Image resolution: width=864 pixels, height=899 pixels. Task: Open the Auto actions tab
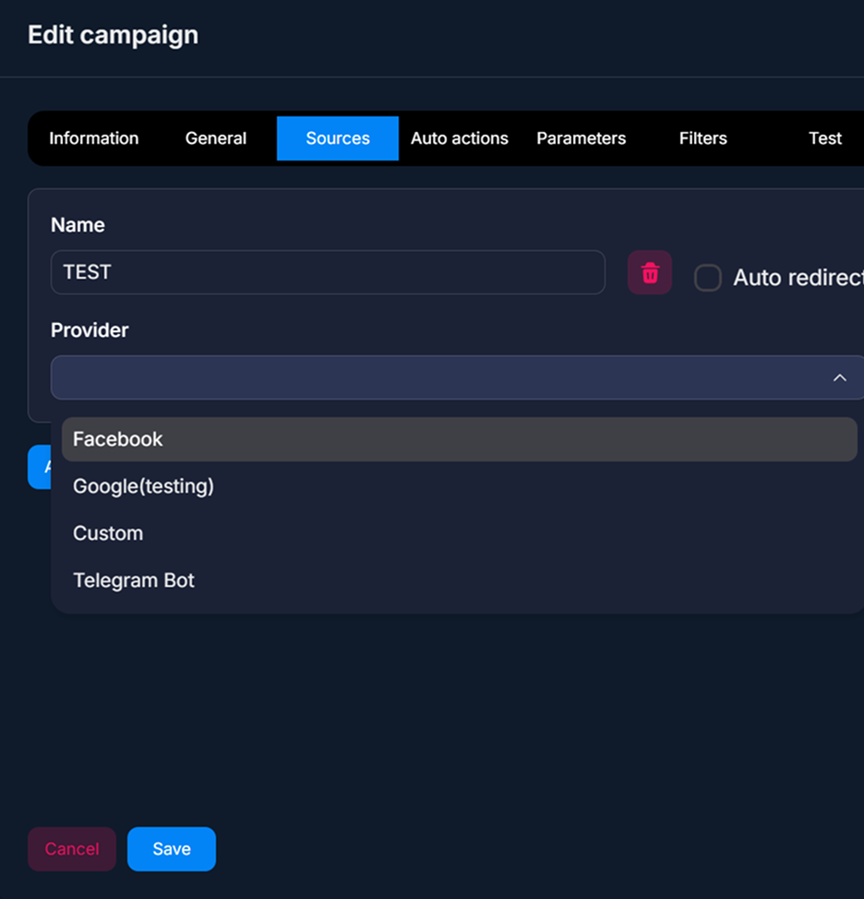pyautogui.click(x=460, y=138)
